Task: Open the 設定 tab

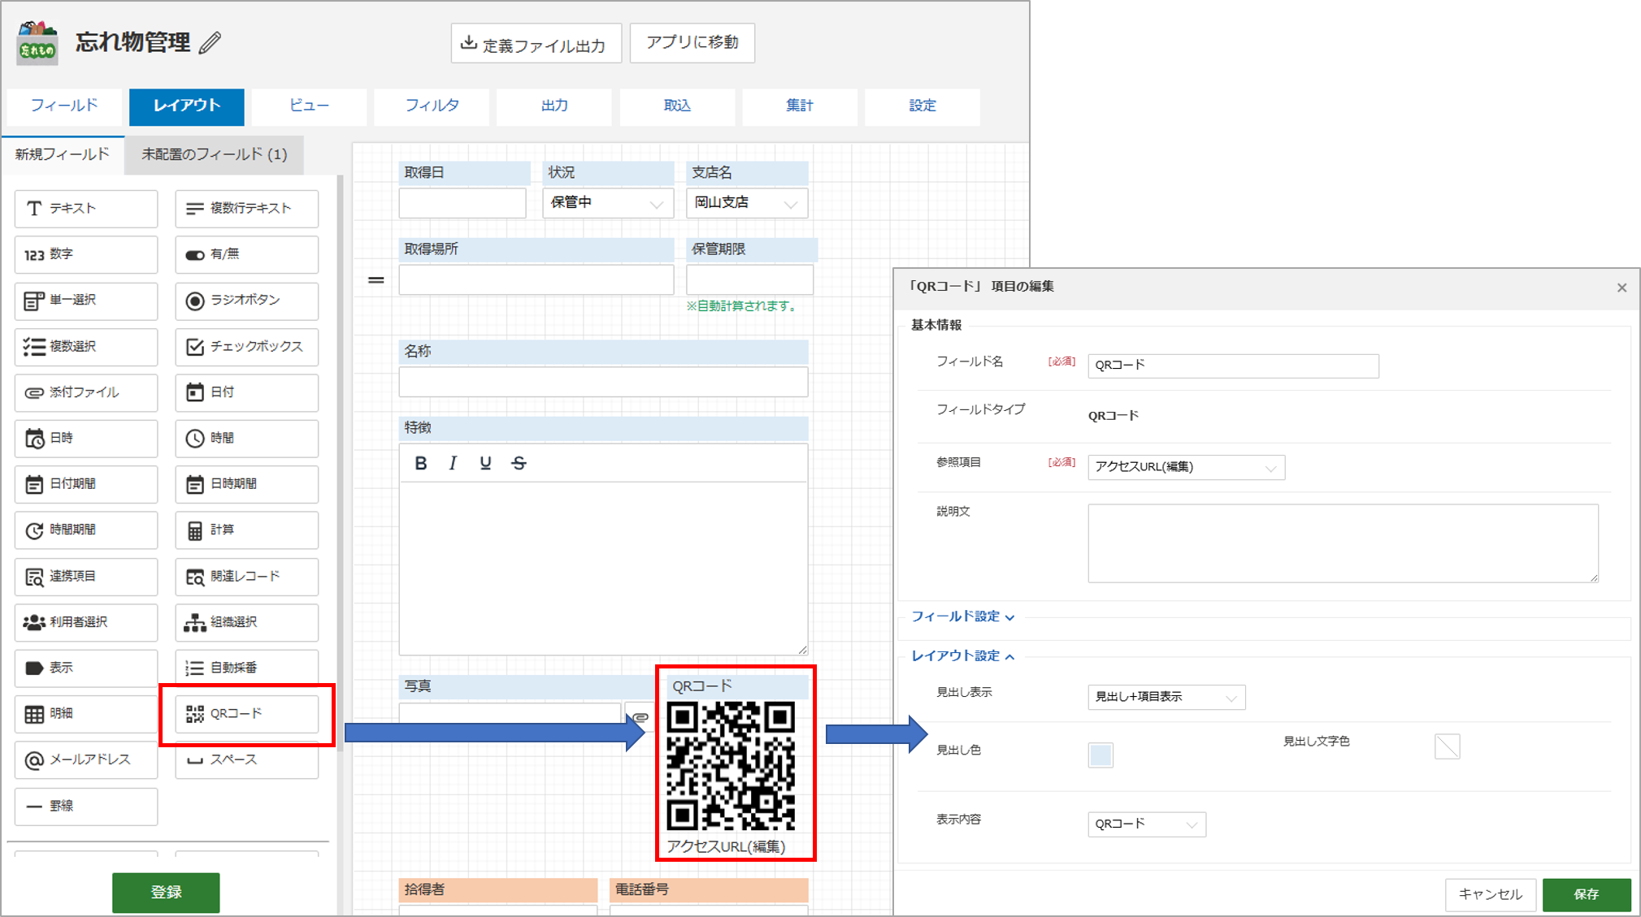Action: 923,106
